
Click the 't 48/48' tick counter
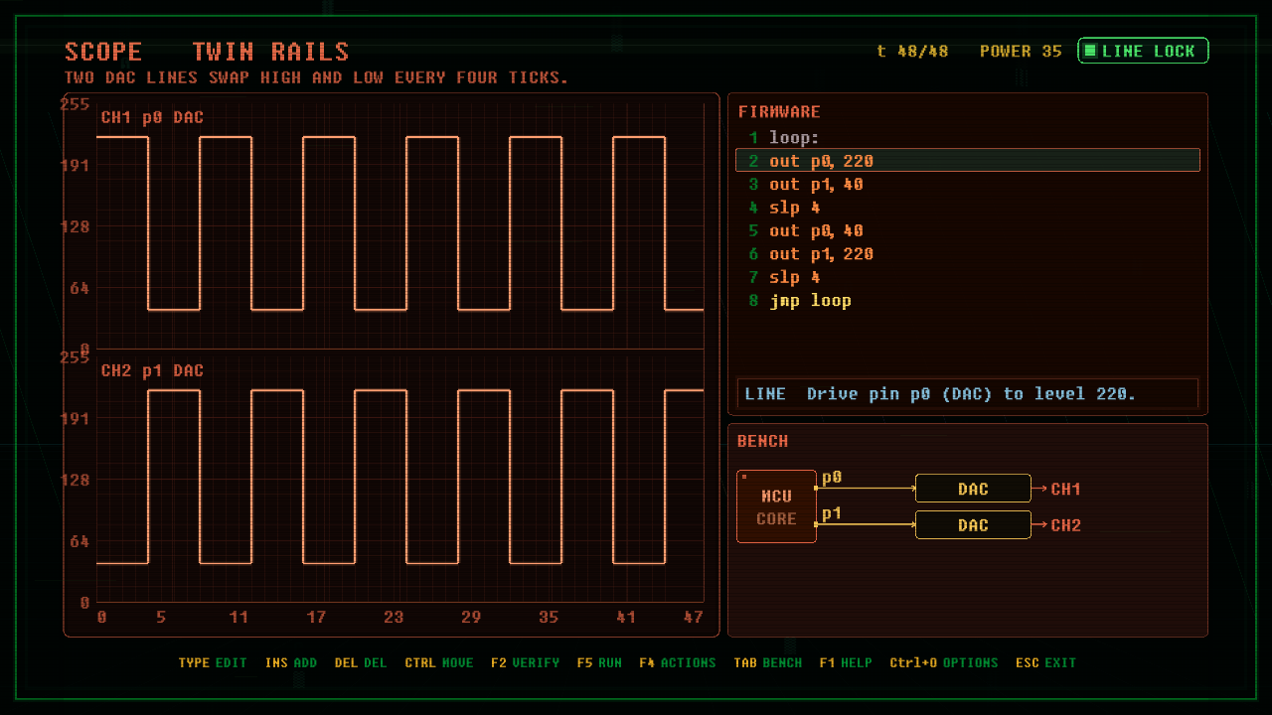pyautogui.click(x=913, y=52)
